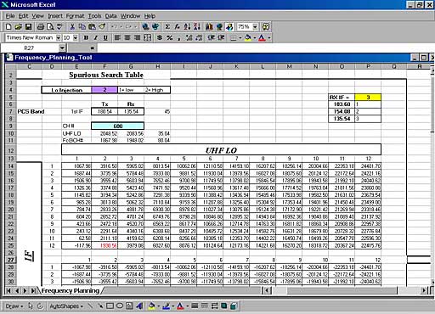The width and height of the screenshot is (435, 314).
Task: Open the Format menu
Action: pos(75,16)
